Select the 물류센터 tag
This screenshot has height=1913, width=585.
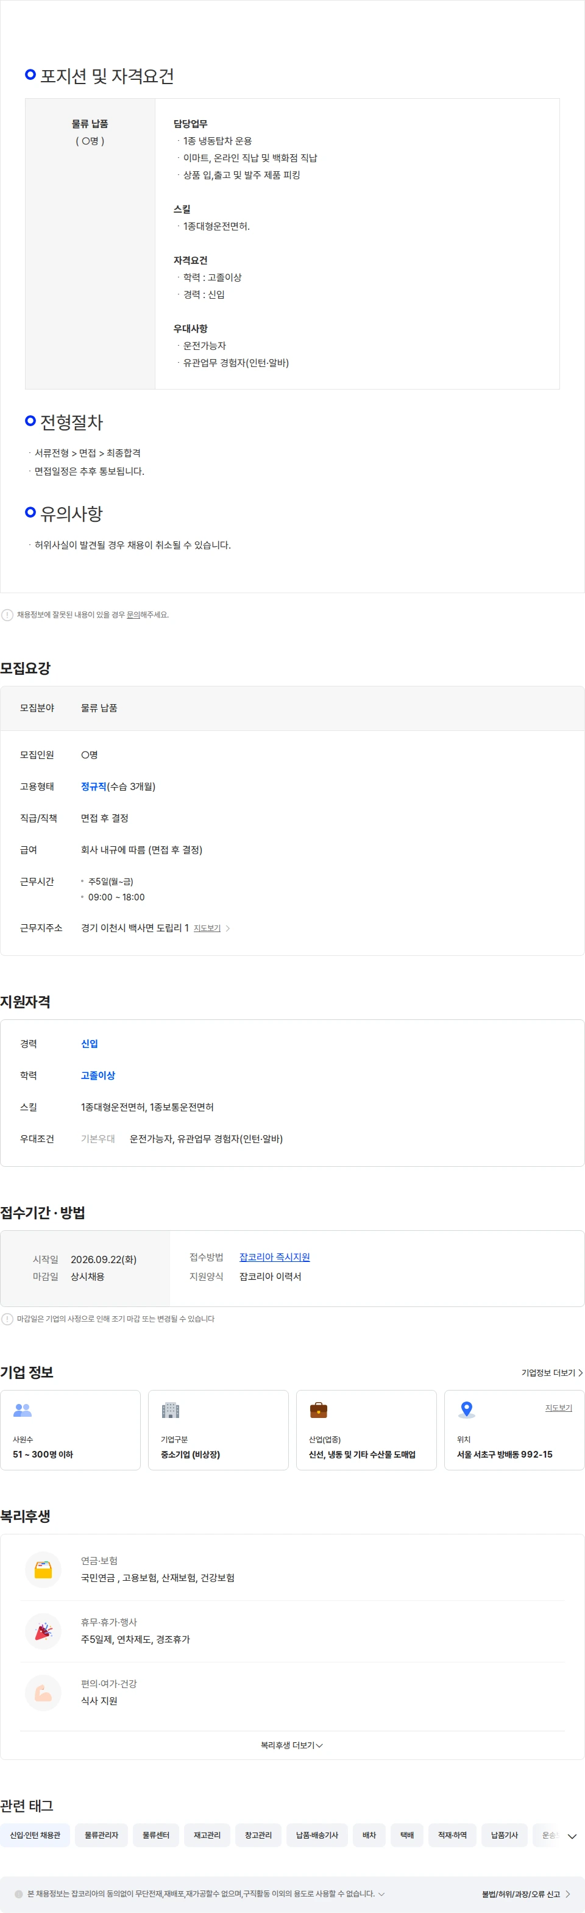156,1835
